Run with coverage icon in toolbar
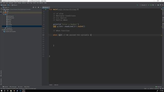Screen dimensions: 164x92 (153, 5)
